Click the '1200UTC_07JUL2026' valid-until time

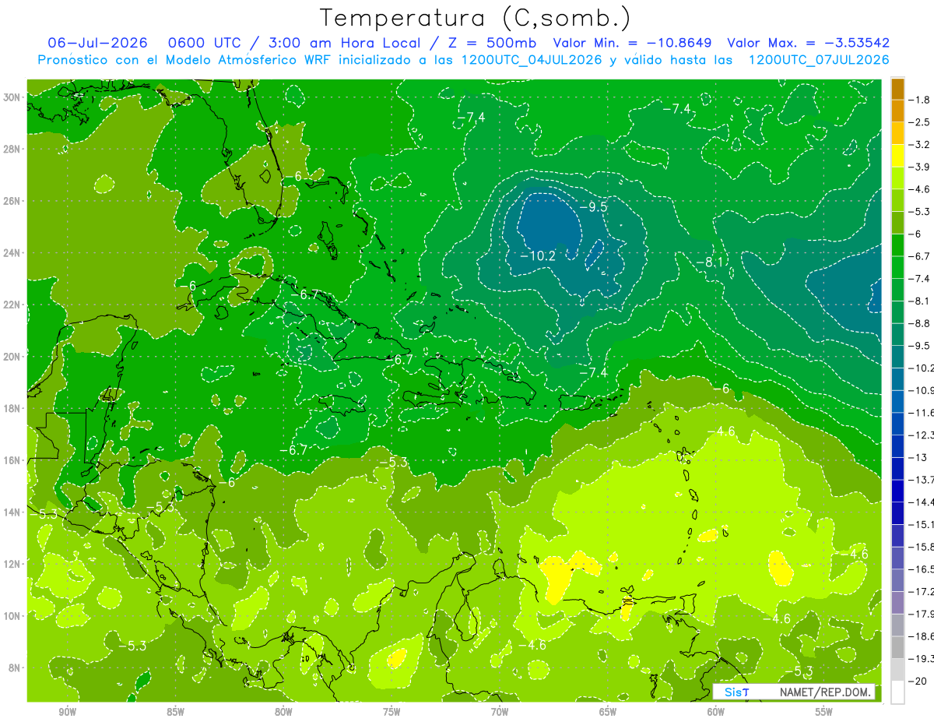[819, 60]
